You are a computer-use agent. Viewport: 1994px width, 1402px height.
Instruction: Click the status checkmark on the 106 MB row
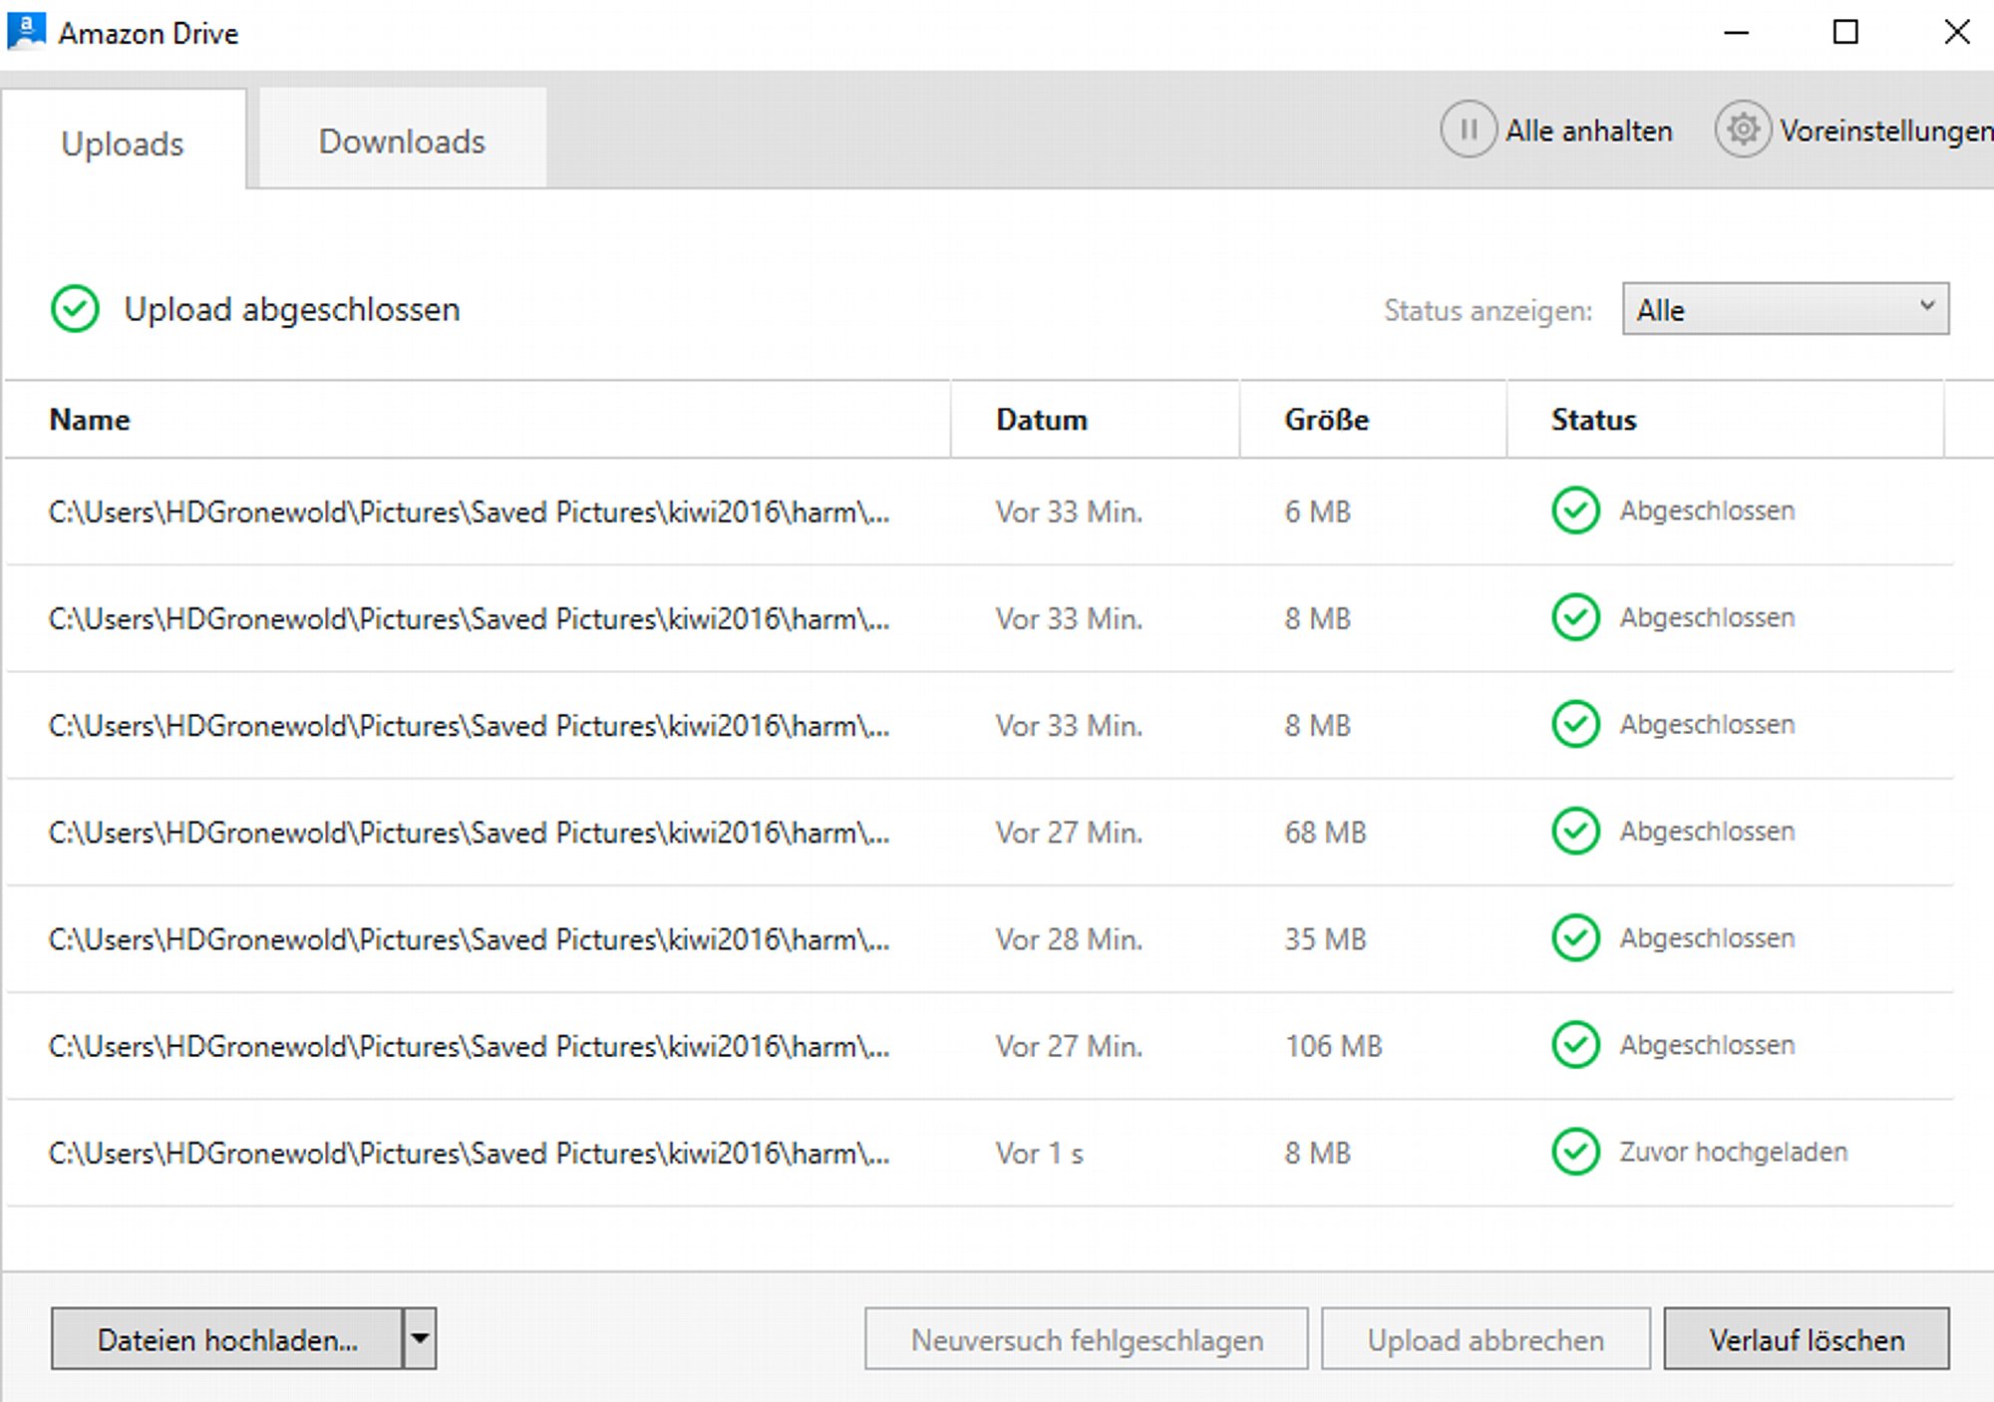(1575, 1044)
